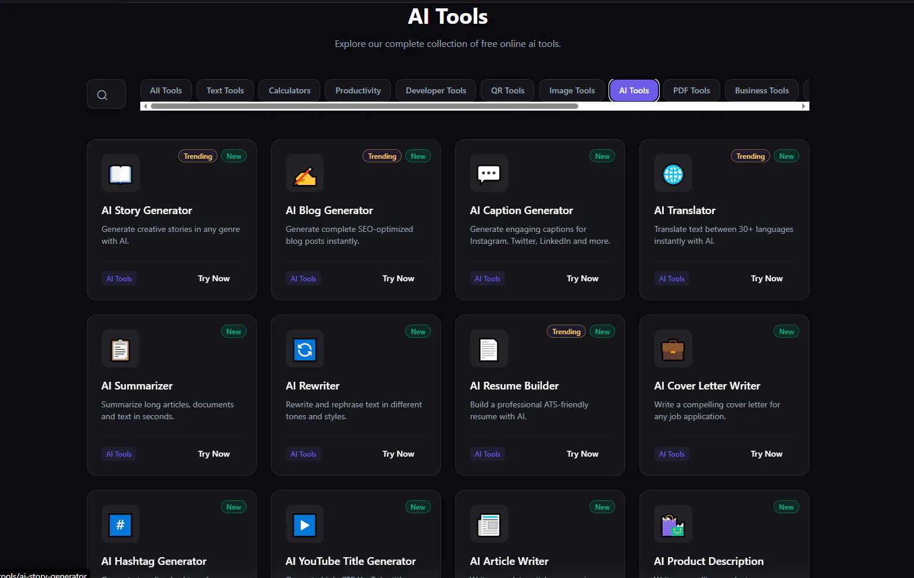Select the Image Tools category tab
914x578 pixels.
pos(572,90)
